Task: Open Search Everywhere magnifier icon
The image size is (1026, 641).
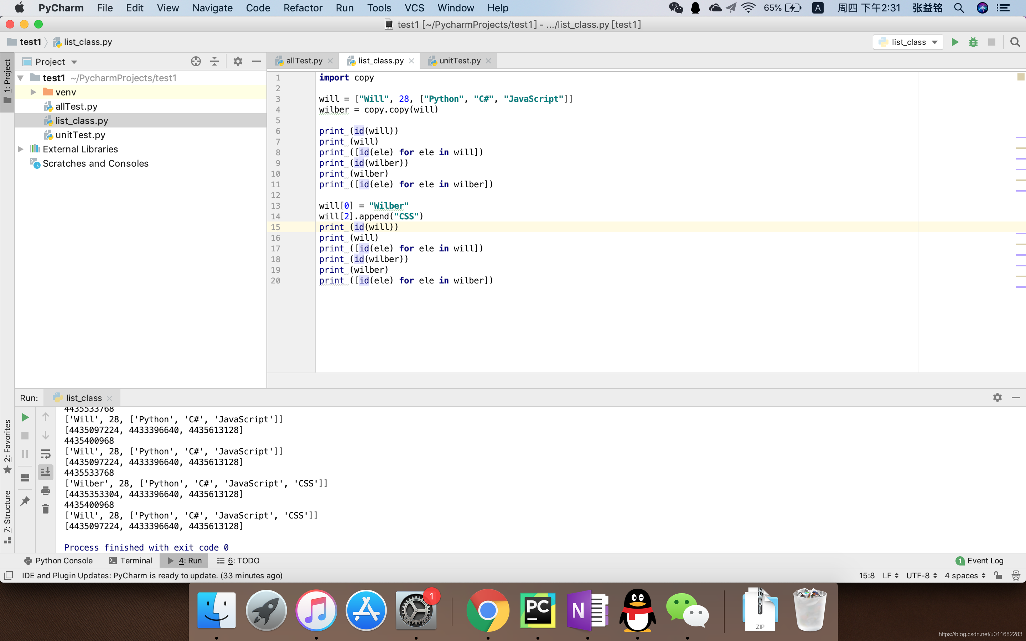Action: 1015,42
